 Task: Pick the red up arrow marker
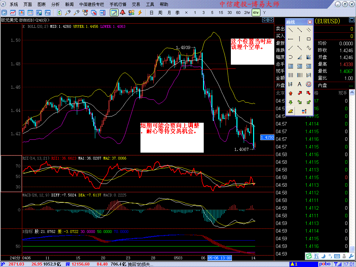tap(291, 93)
